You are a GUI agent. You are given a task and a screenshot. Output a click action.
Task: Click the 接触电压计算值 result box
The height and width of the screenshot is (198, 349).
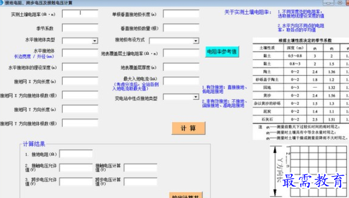(x=141, y=168)
